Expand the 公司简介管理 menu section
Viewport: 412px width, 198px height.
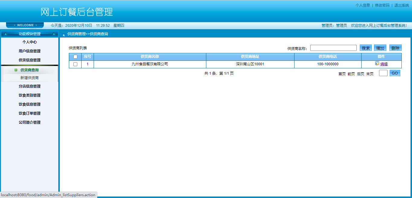29,122
